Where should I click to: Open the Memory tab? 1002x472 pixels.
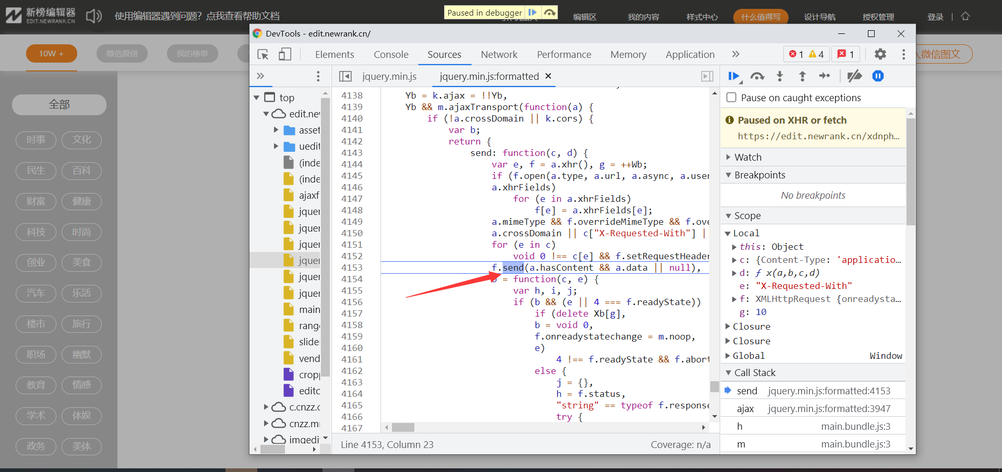pyautogui.click(x=628, y=54)
